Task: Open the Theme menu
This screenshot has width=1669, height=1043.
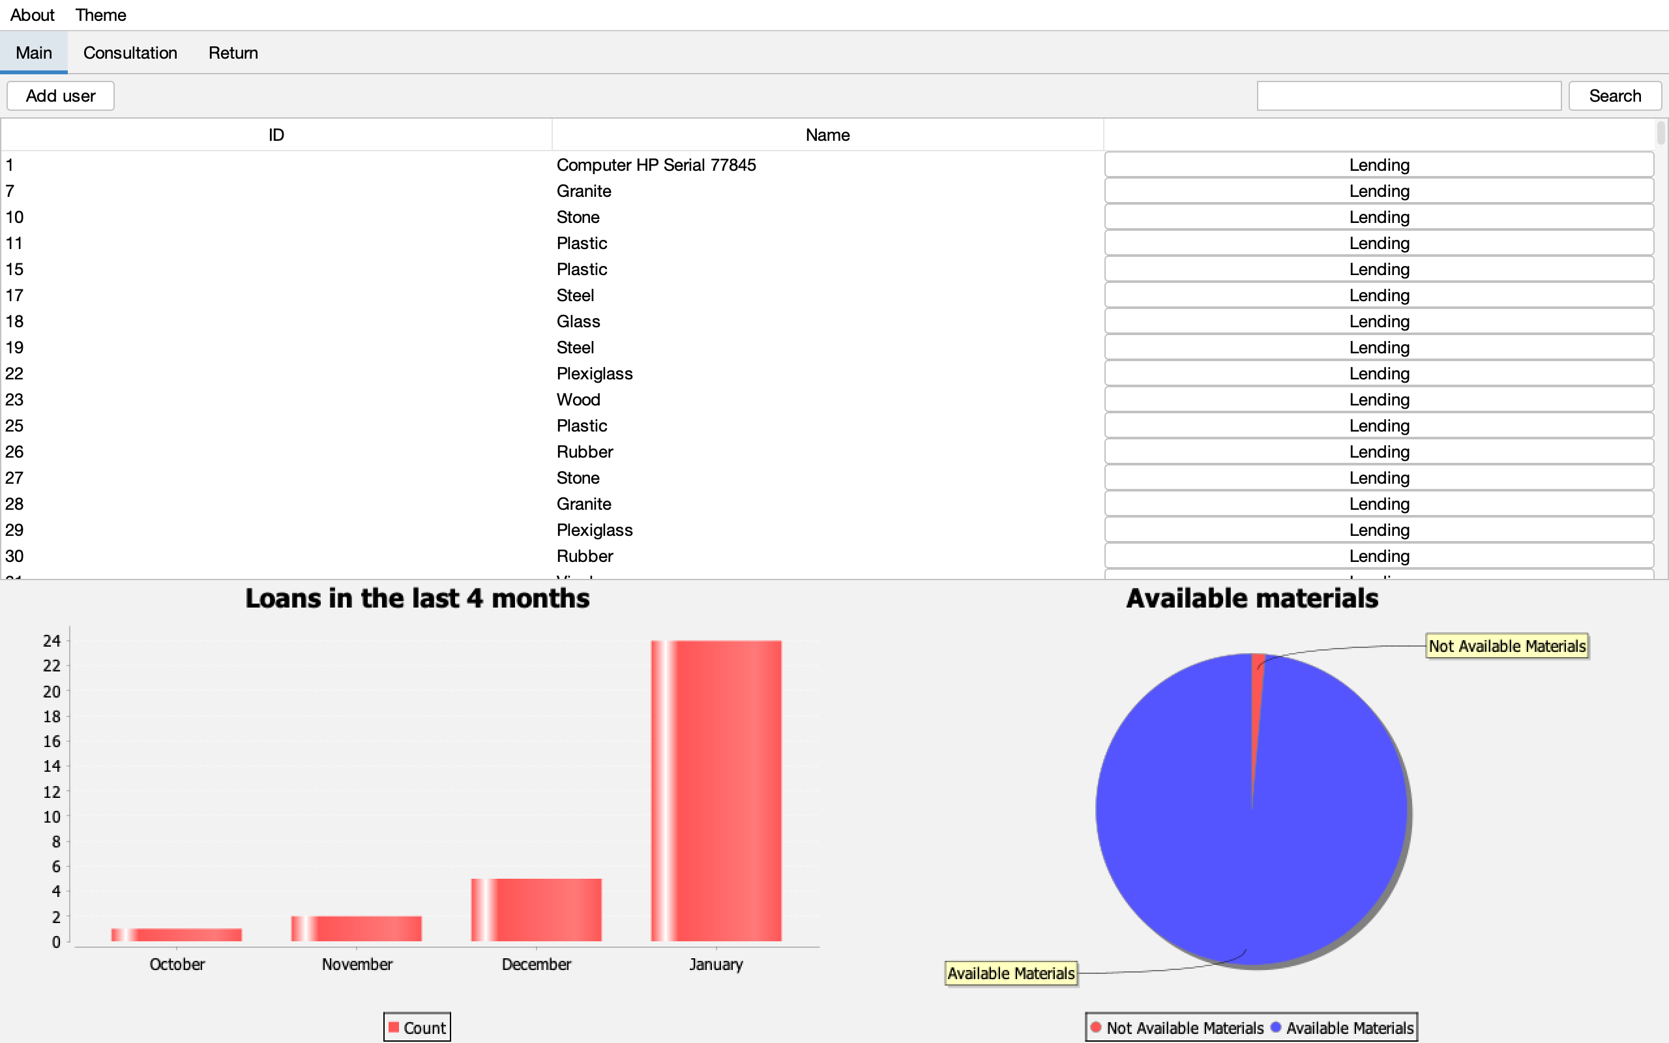Action: click(104, 16)
